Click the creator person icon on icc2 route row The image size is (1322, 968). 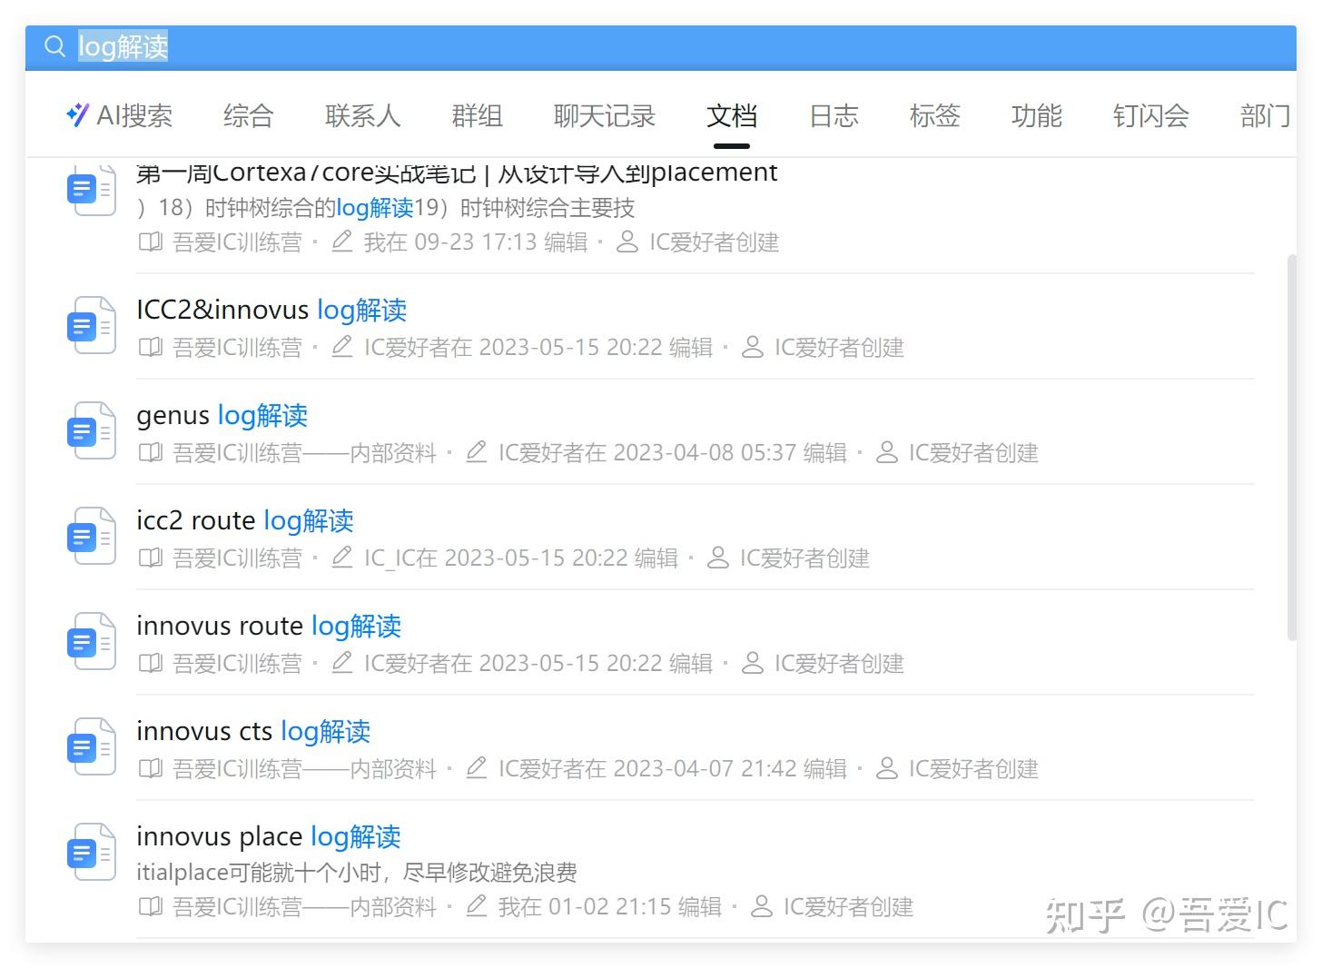[x=715, y=557]
